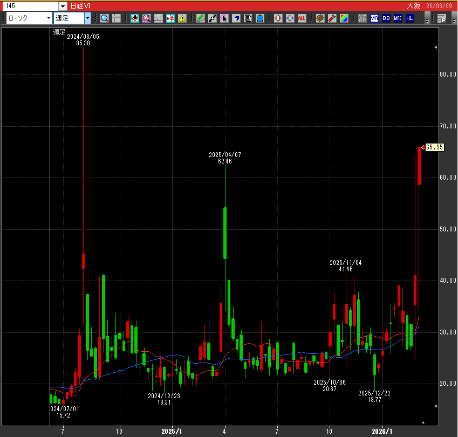This screenshot has height=437, width=458.
Task: Click the upper price-axis scroll arrow
Action: 435,47
